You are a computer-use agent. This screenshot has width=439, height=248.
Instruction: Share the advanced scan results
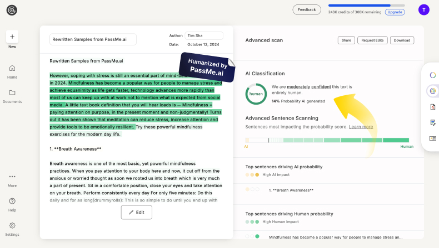[x=346, y=40]
